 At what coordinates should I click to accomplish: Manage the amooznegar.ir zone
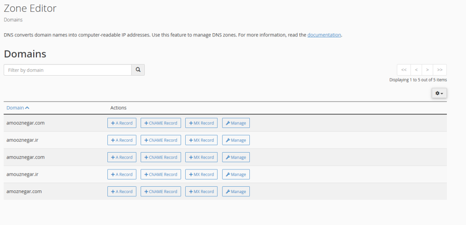(236, 140)
